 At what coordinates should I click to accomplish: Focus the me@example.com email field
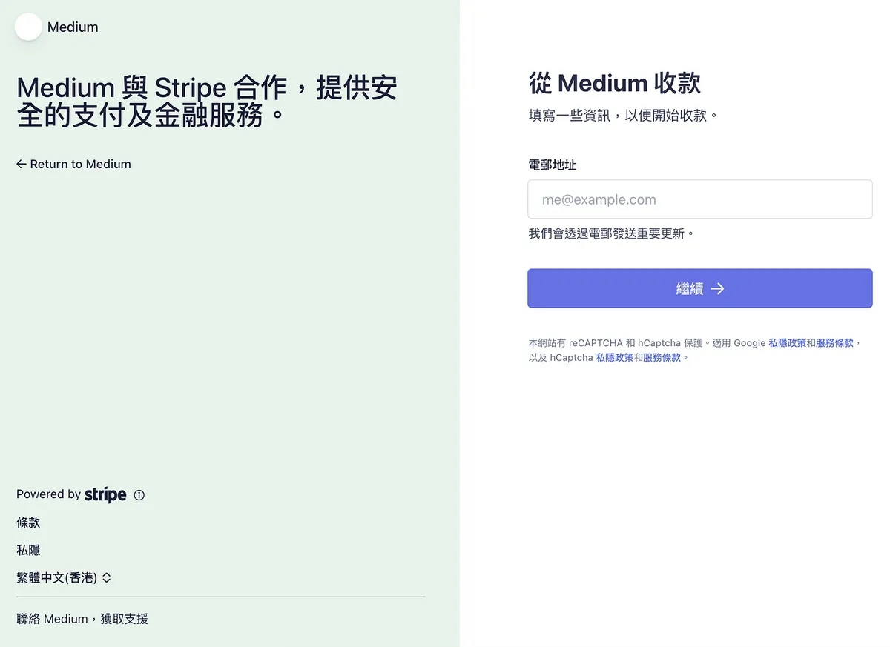pyautogui.click(x=699, y=199)
